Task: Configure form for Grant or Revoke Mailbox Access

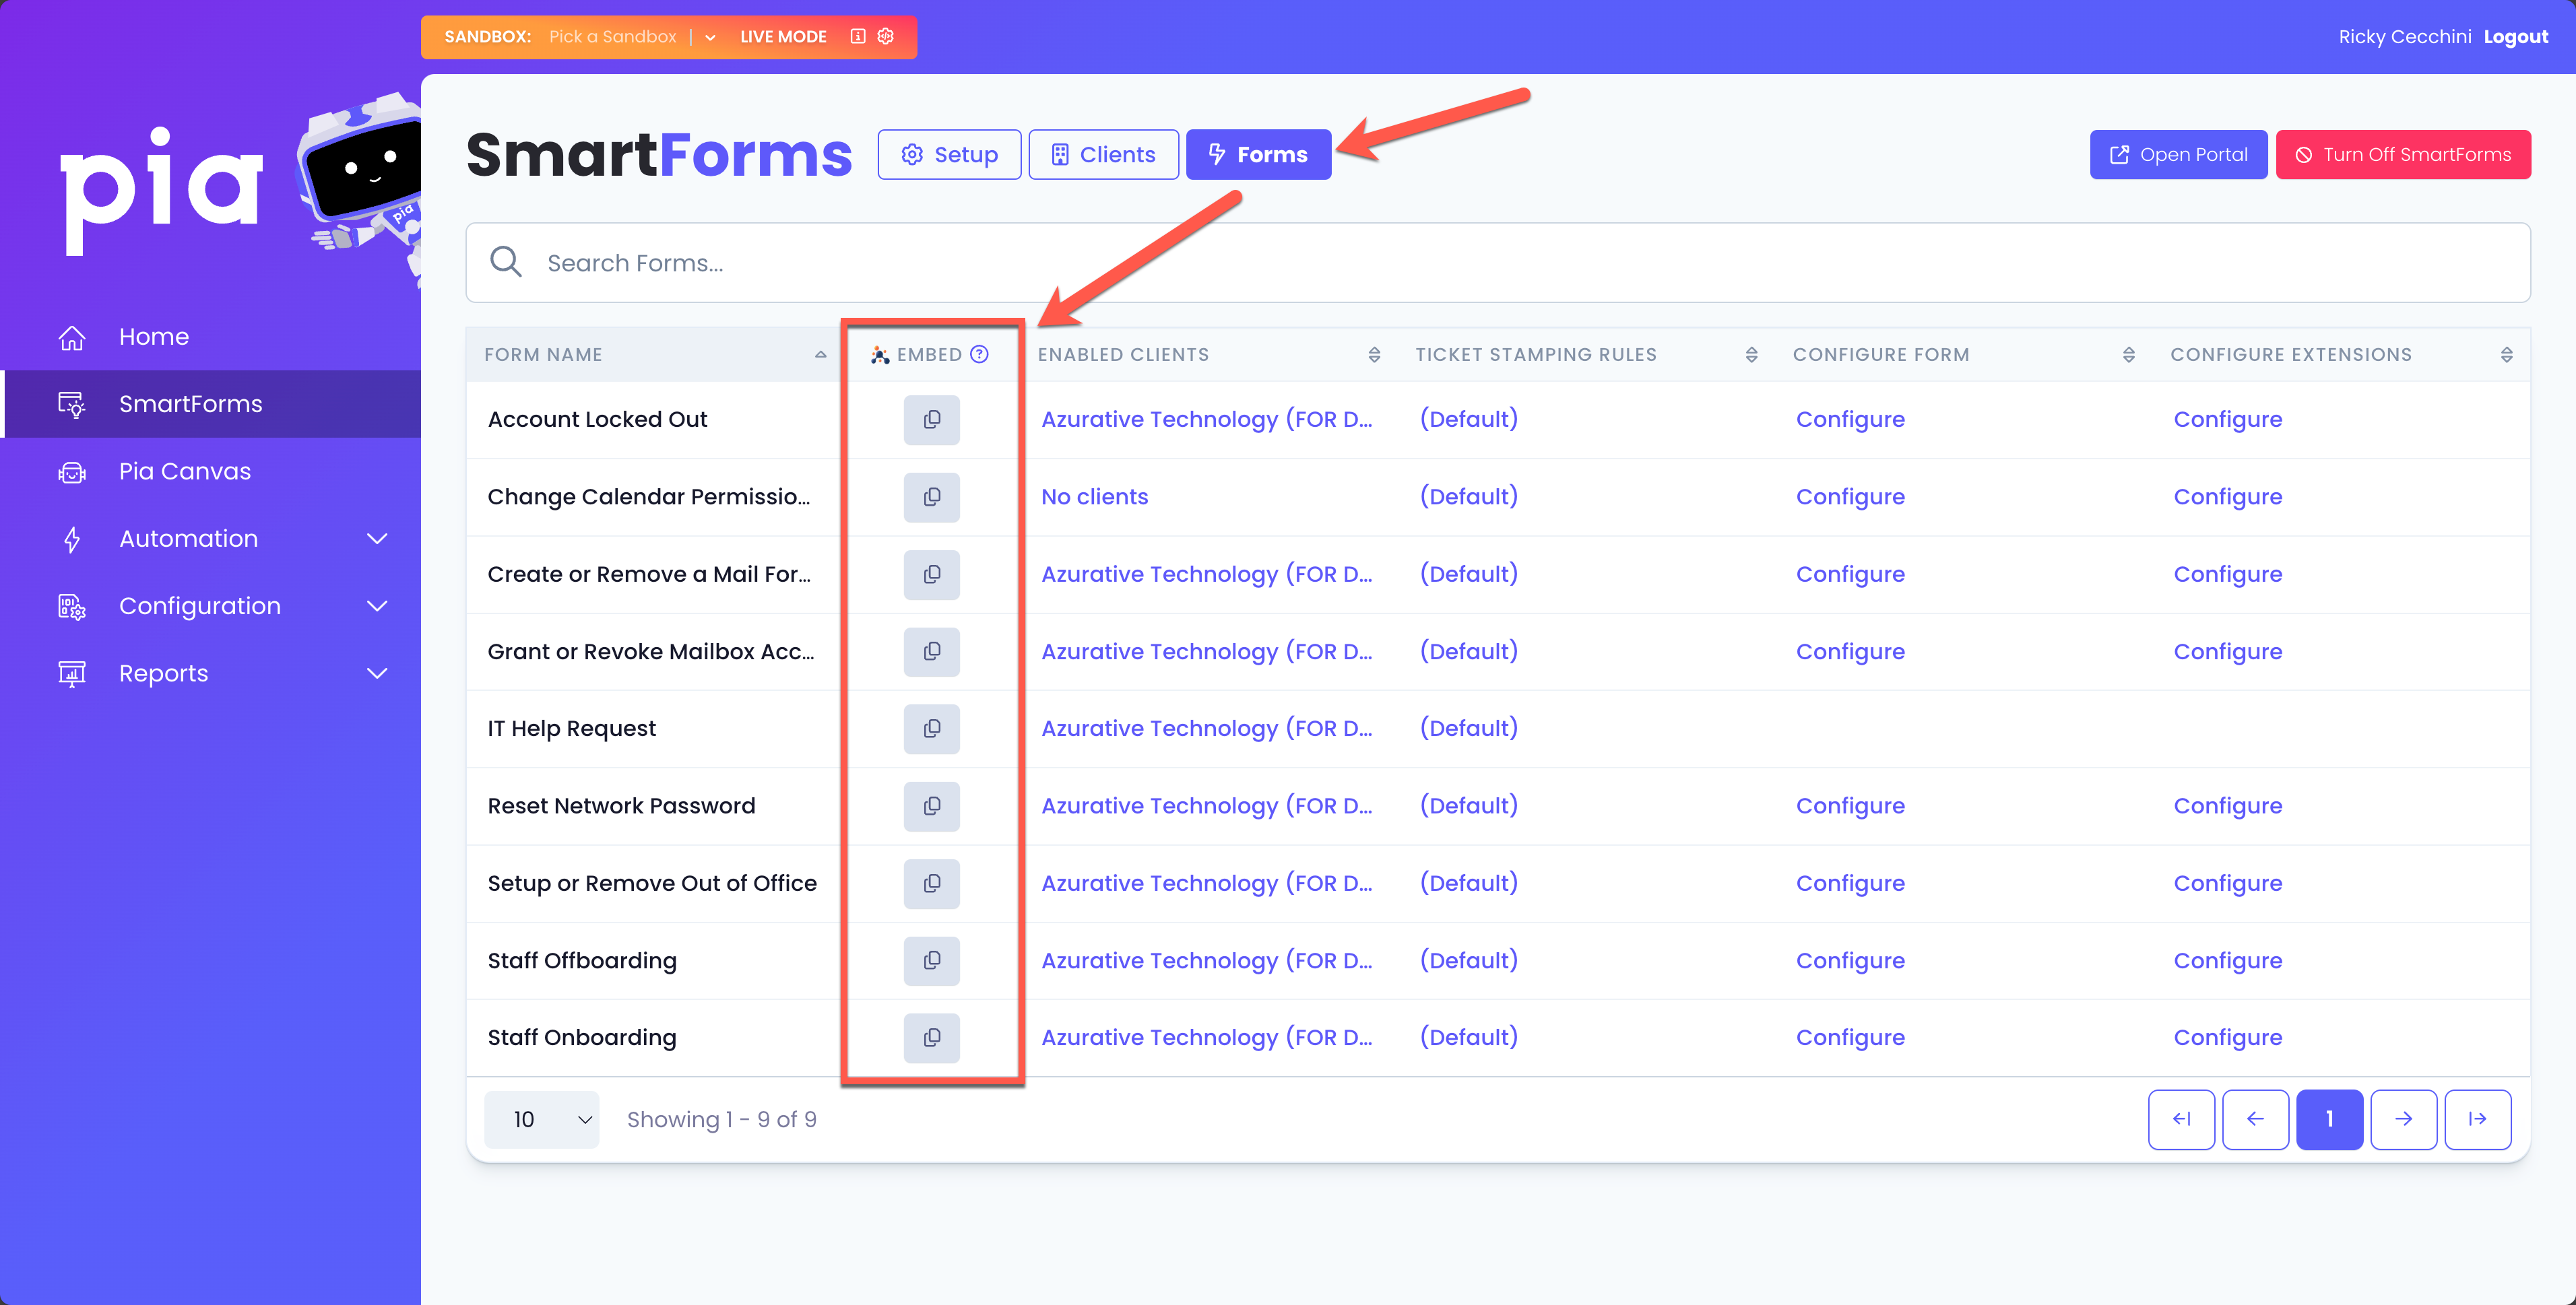Action: [1850, 652]
